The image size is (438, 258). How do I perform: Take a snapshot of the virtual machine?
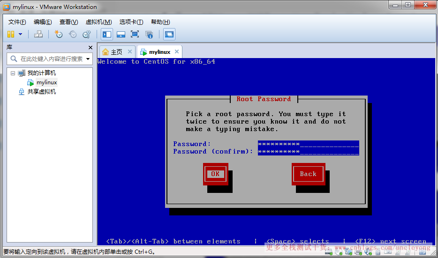58,34
